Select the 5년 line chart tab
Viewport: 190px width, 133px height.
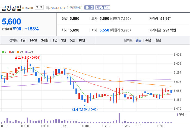pyautogui.click(x=72, y=40)
